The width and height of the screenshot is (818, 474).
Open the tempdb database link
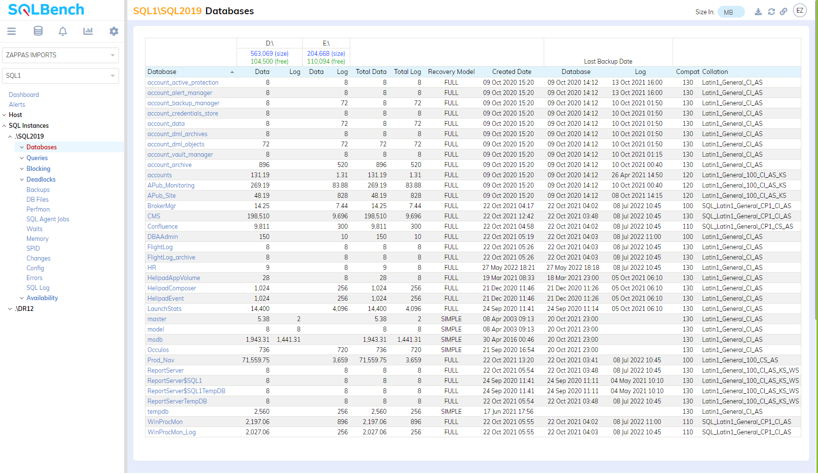point(158,411)
